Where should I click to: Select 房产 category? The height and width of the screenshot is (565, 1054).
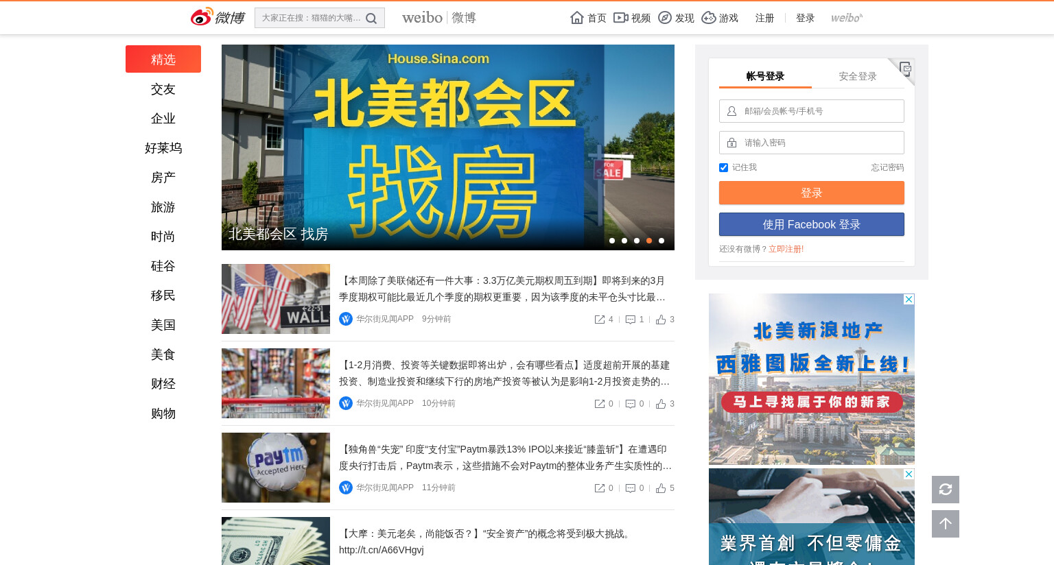tap(163, 178)
